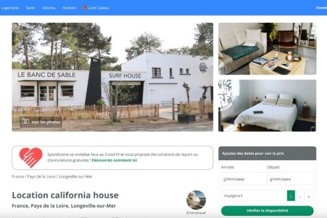Viewport: 327px width, 218px height.
Task: Go to Pays de la Loire breadcrumb
Action: coord(41,177)
